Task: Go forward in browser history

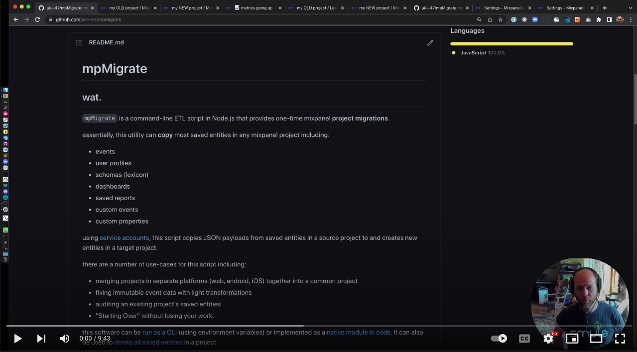Action: [x=26, y=19]
